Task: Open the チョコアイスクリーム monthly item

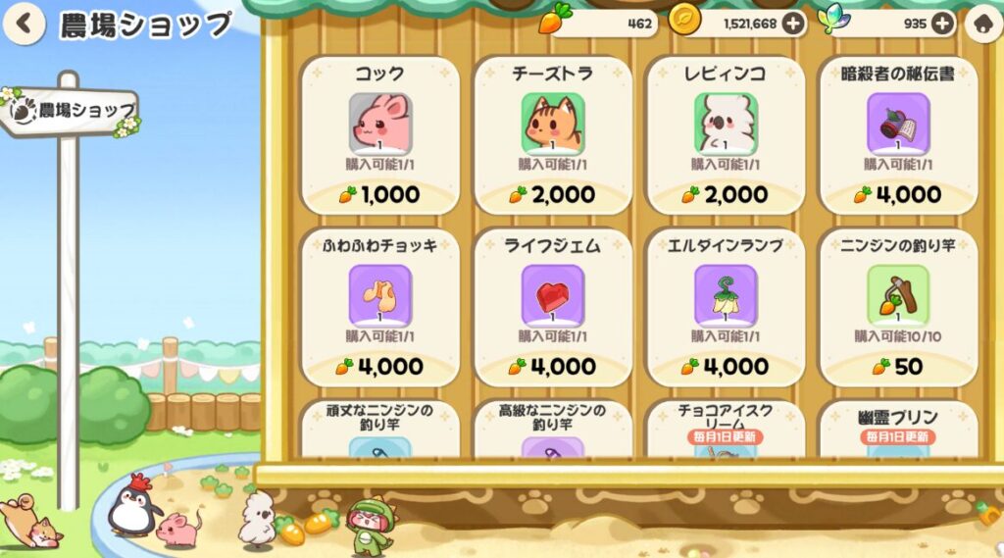Action: click(726, 428)
